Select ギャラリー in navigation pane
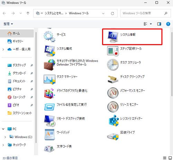Screen dimensions: 173x160 point(17,41)
